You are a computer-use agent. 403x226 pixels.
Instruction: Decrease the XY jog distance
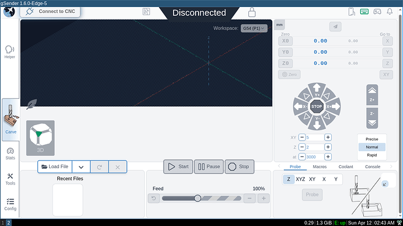coord(302,137)
